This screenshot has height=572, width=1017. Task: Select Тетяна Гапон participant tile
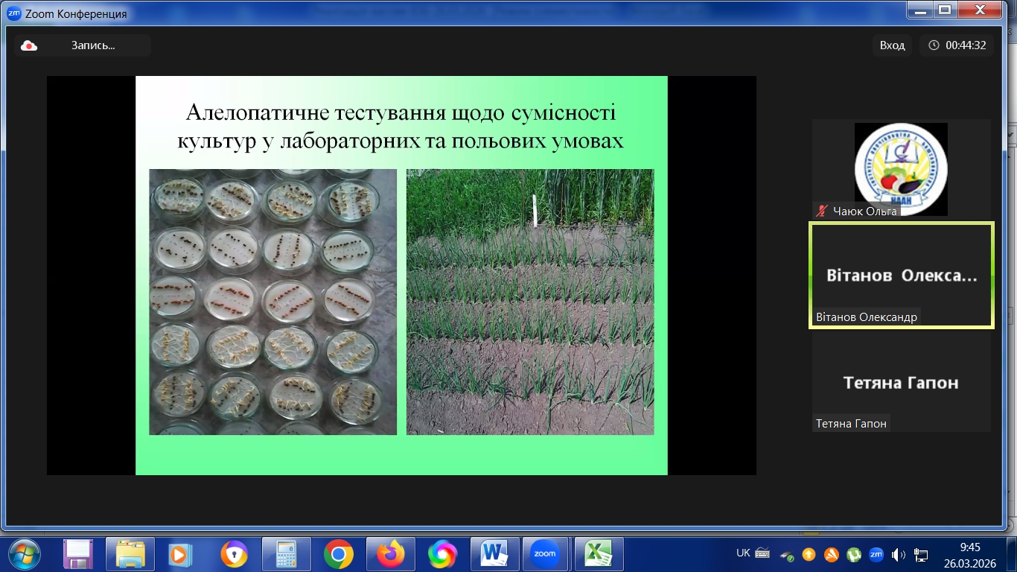tap(901, 383)
